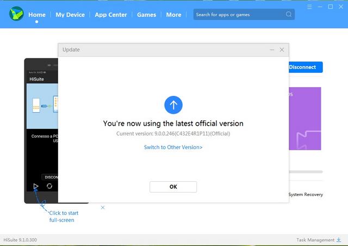Open System Recovery link

point(306,194)
